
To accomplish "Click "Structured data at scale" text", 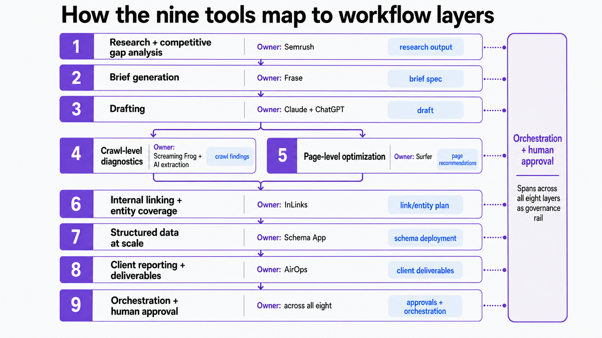I will click(x=144, y=238).
